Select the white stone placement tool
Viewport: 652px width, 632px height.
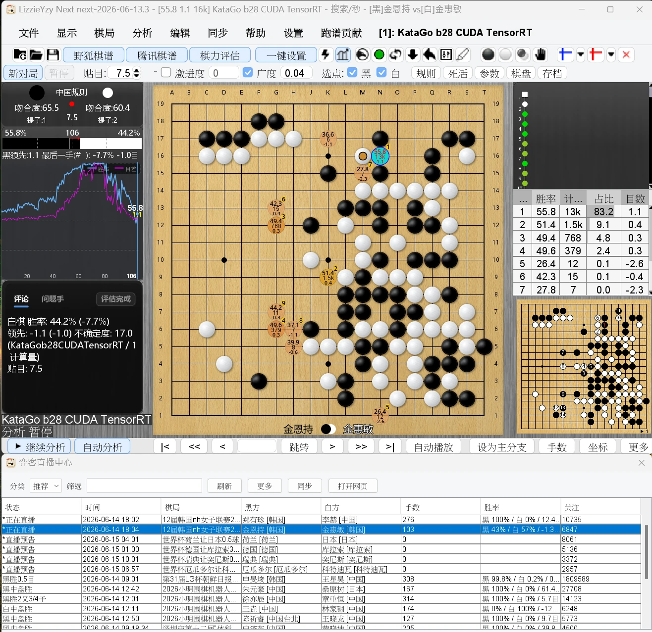[505, 54]
